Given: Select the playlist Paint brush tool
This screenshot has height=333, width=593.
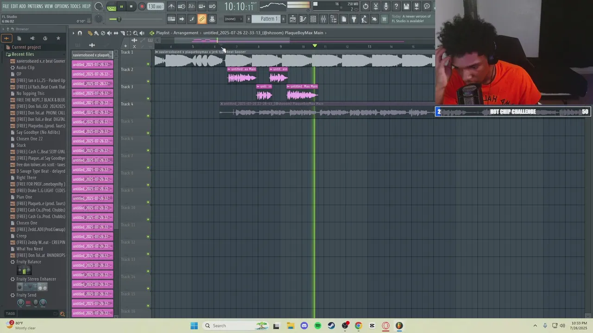Looking at the screenshot, I should pos(96,33).
